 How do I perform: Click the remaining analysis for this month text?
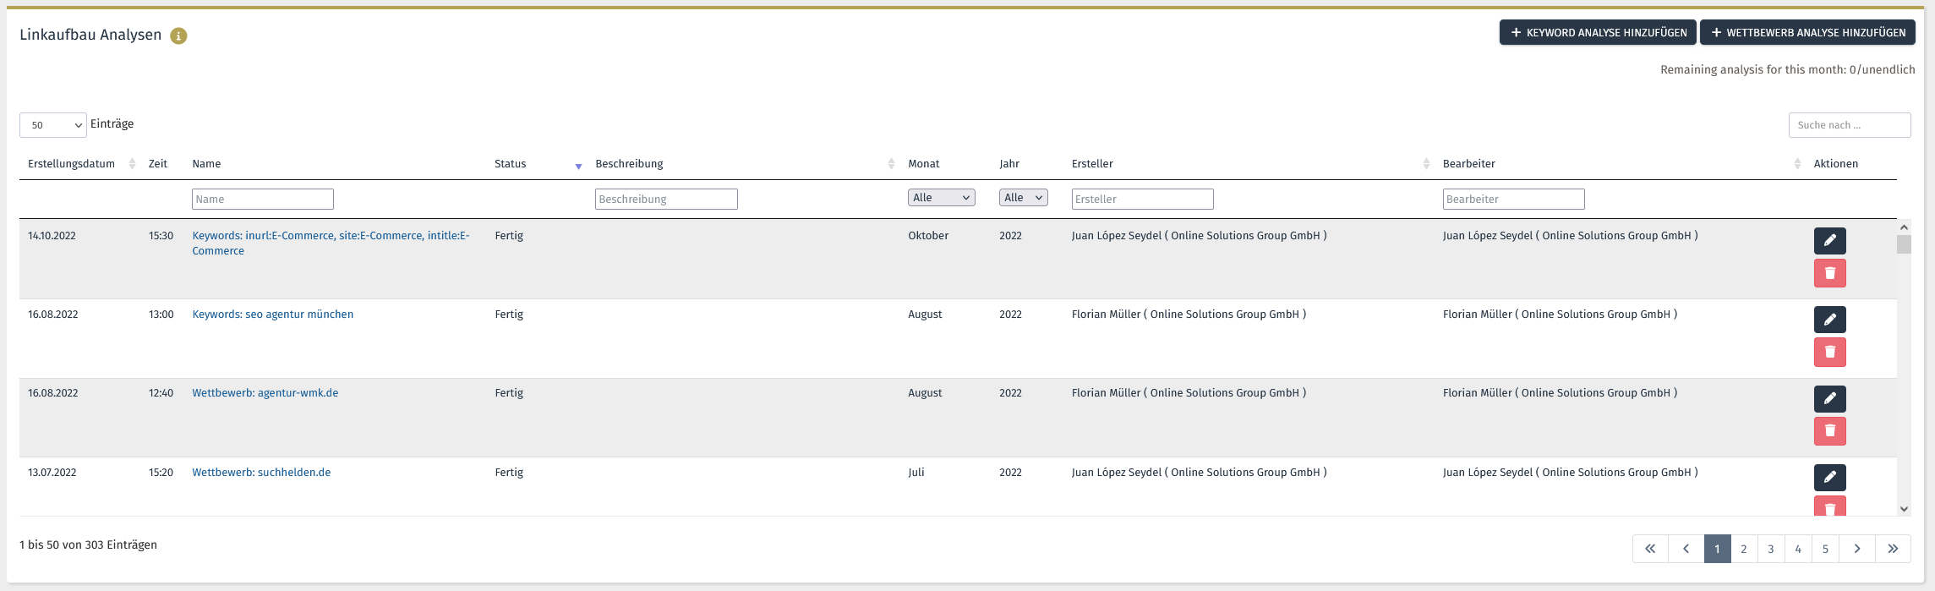(x=1787, y=70)
